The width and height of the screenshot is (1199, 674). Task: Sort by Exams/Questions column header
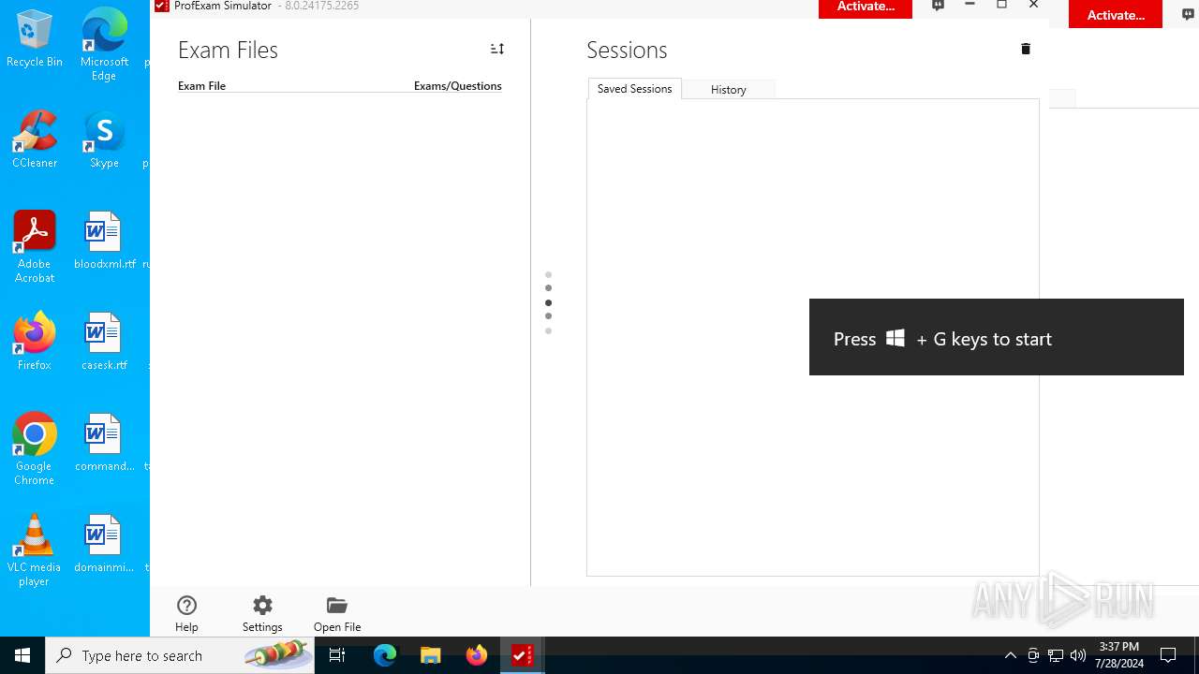tap(457, 86)
